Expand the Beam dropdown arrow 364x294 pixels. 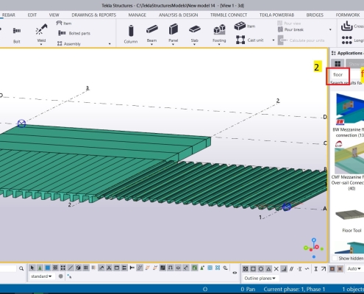tap(151, 45)
